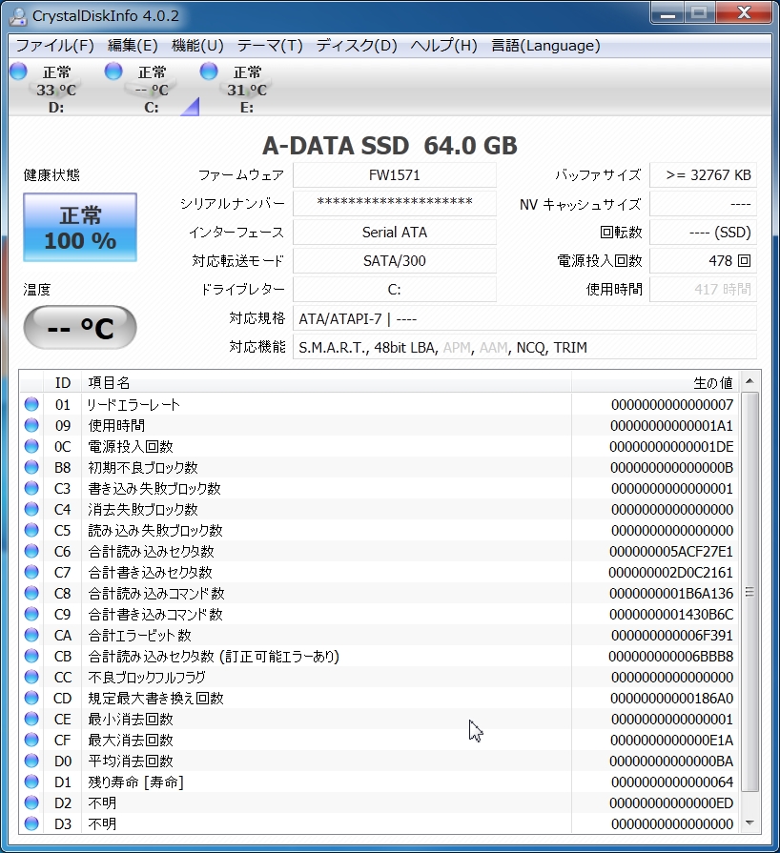Select raw value 000000005ACF27E1

pos(671,552)
